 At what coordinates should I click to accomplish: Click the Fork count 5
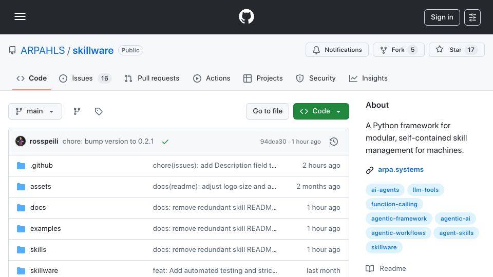(412, 50)
